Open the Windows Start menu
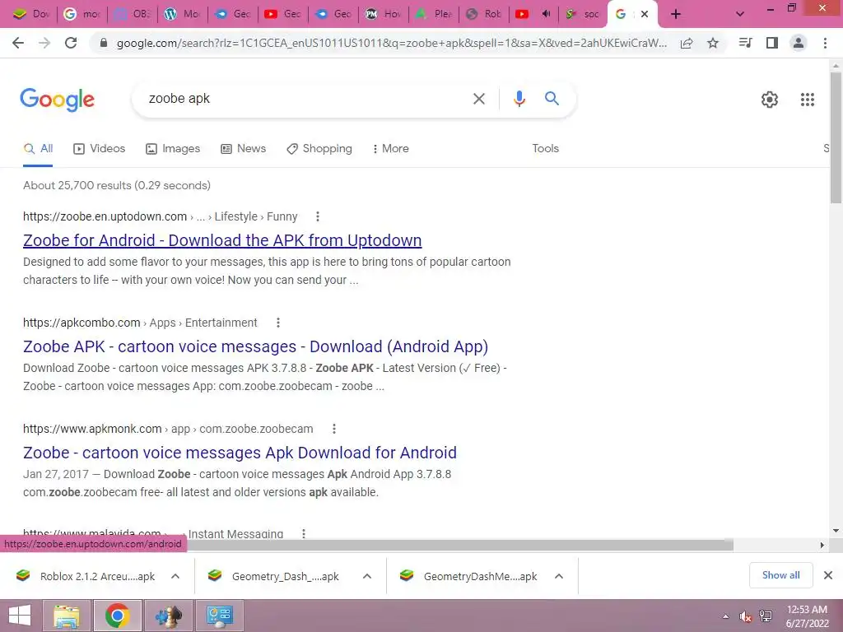The height and width of the screenshot is (632, 843). click(x=20, y=616)
